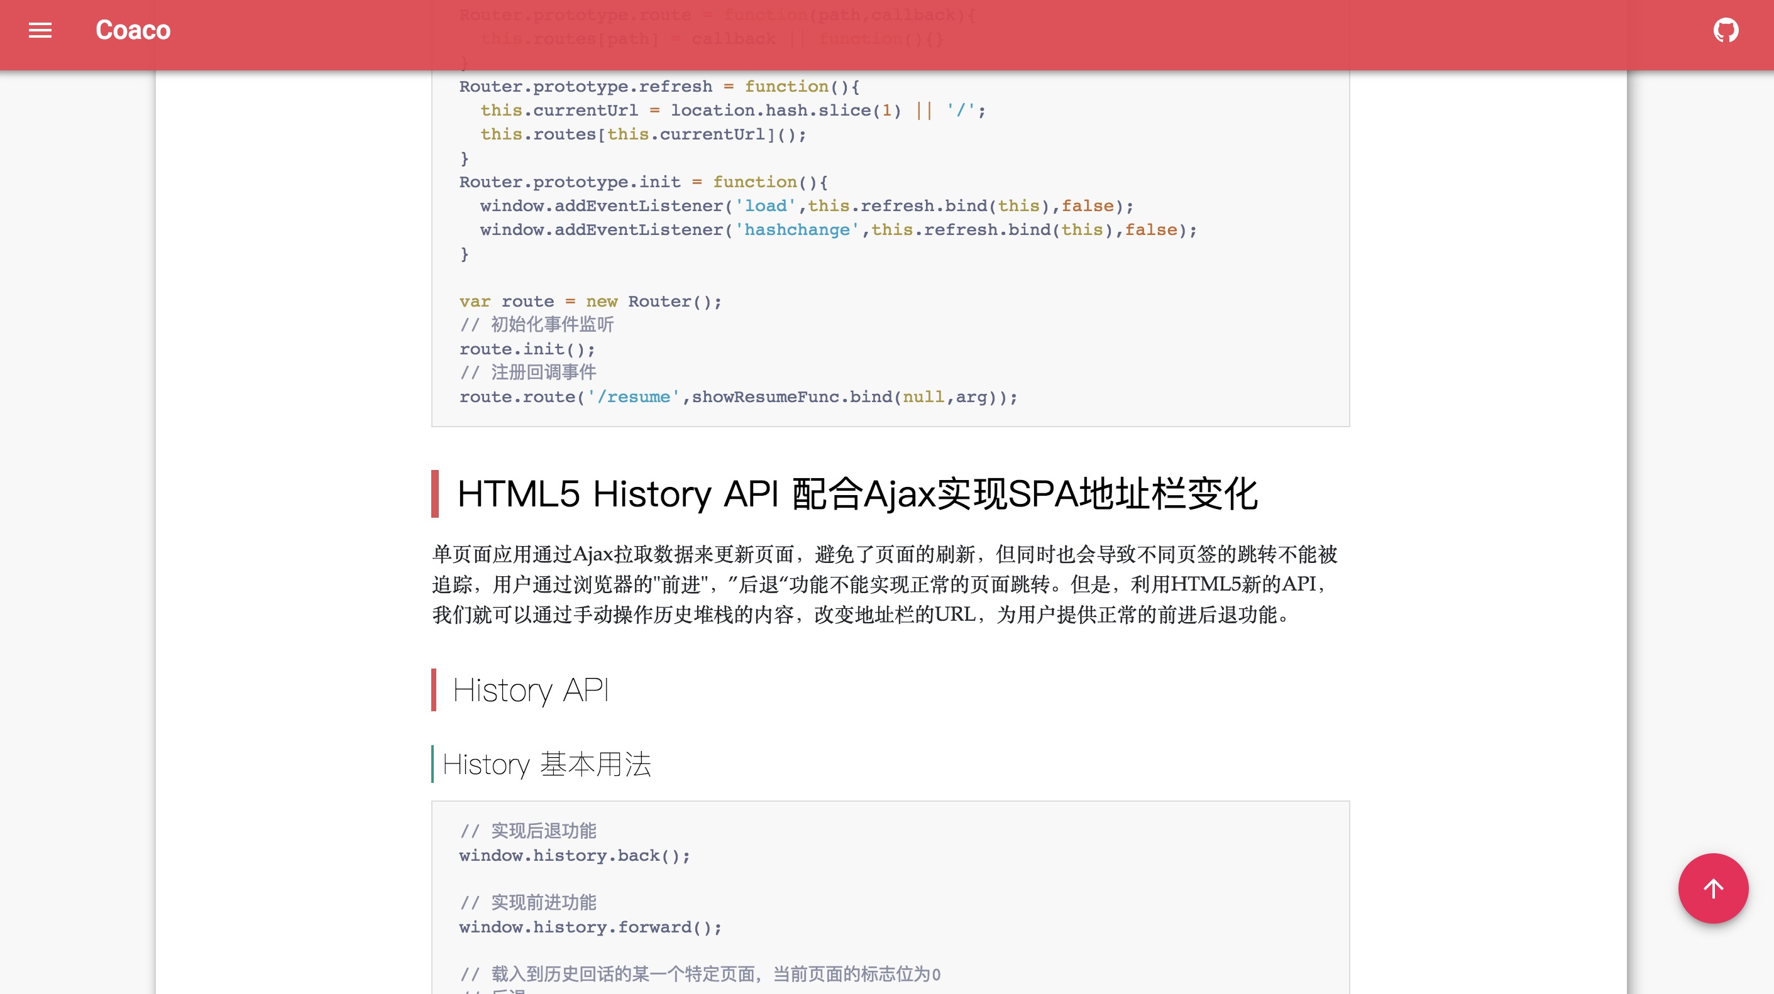Click the 'window.history.forward();' code line
Image resolution: width=1774 pixels, height=994 pixels.
(x=590, y=927)
